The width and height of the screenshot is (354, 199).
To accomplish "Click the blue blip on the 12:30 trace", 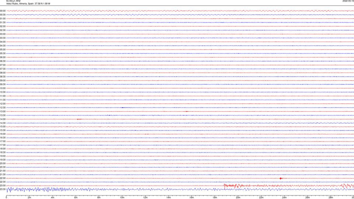I will (x=123, y=108).
